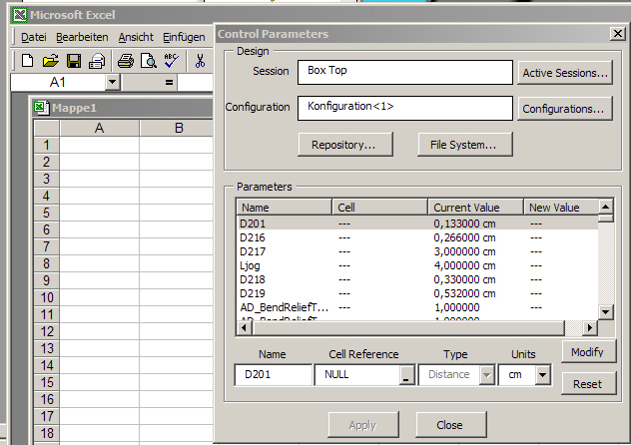This screenshot has height=445, width=631.
Task: Click the Reset button
Action: pyautogui.click(x=588, y=383)
